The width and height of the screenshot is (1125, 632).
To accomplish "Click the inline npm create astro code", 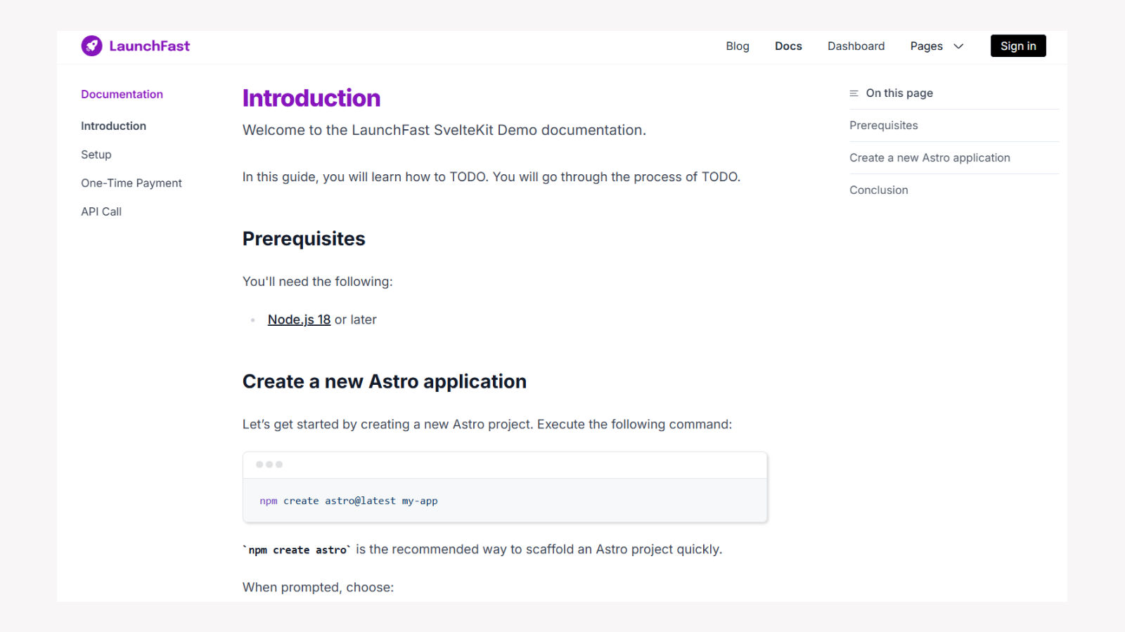I will (297, 550).
